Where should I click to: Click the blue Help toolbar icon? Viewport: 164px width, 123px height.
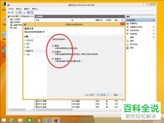29,12
